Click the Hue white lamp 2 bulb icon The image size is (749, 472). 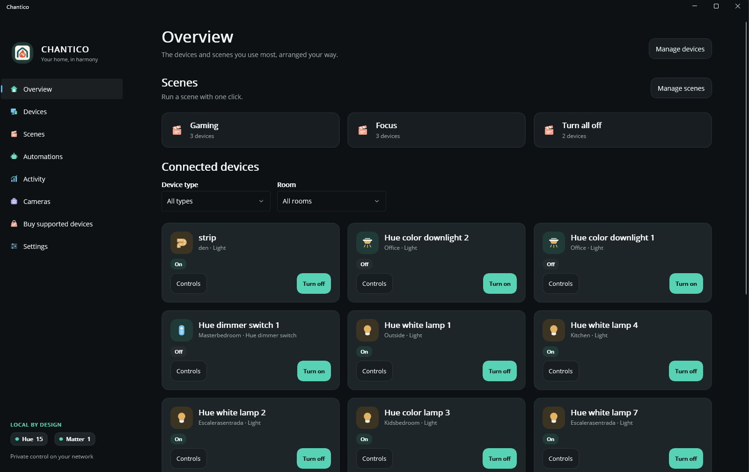182,418
